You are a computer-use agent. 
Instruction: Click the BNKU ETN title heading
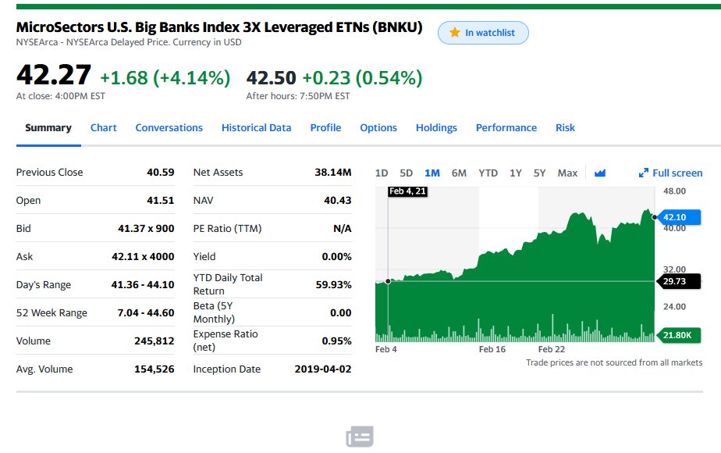[219, 27]
